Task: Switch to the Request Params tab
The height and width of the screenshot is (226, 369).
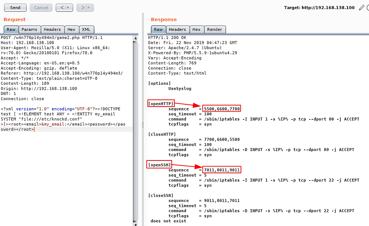Action: pyautogui.click(x=29, y=29)
